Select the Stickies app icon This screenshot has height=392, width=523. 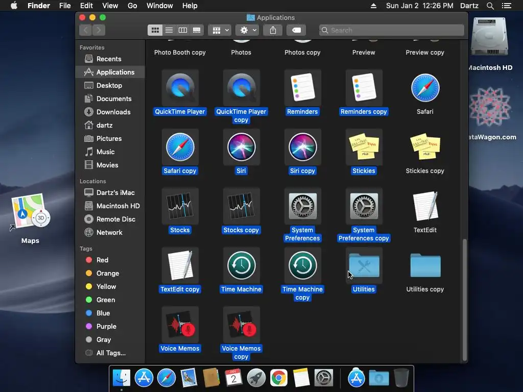364,147
